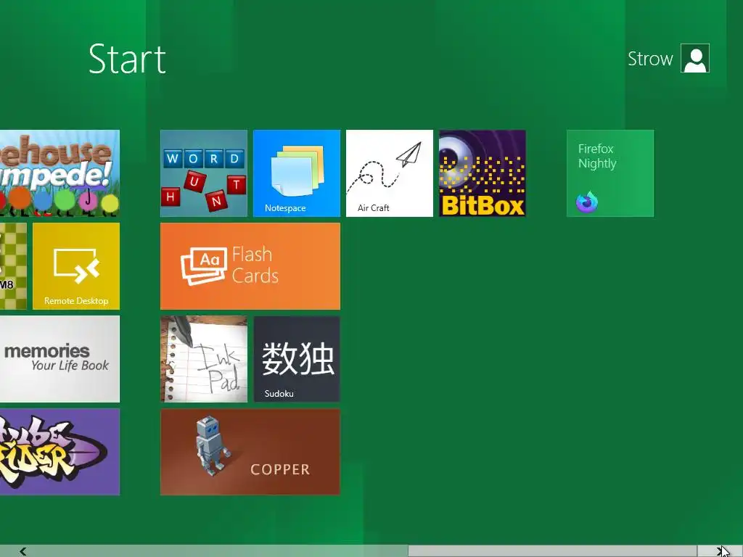
Task: Click the scrollbar left arrow
Action: tap(22, 551)
